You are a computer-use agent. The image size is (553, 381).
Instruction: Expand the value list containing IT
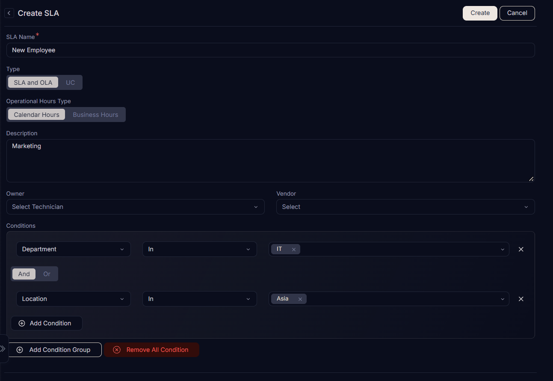(x=503, y=250)
